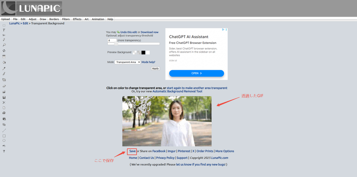Click the Apply button
The width and height of the screenshot is (357, 177).
155,68
